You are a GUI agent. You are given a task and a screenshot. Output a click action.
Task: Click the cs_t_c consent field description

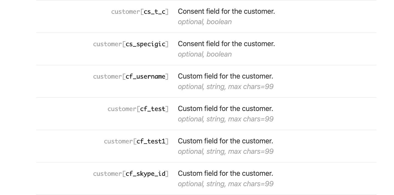tap(226, 12)
